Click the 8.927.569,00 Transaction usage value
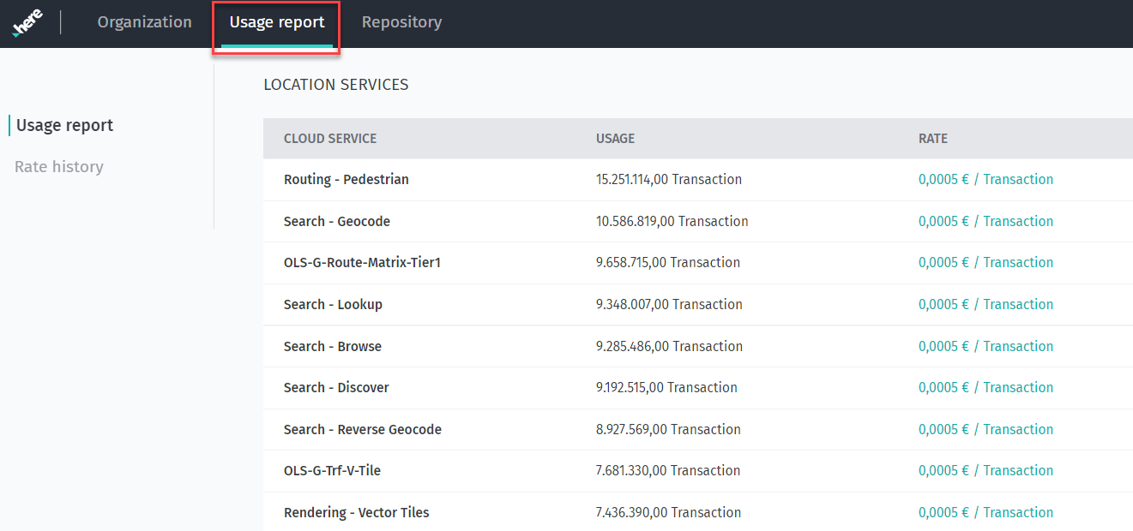This screenshot has height=531, width=1133. 668,429
